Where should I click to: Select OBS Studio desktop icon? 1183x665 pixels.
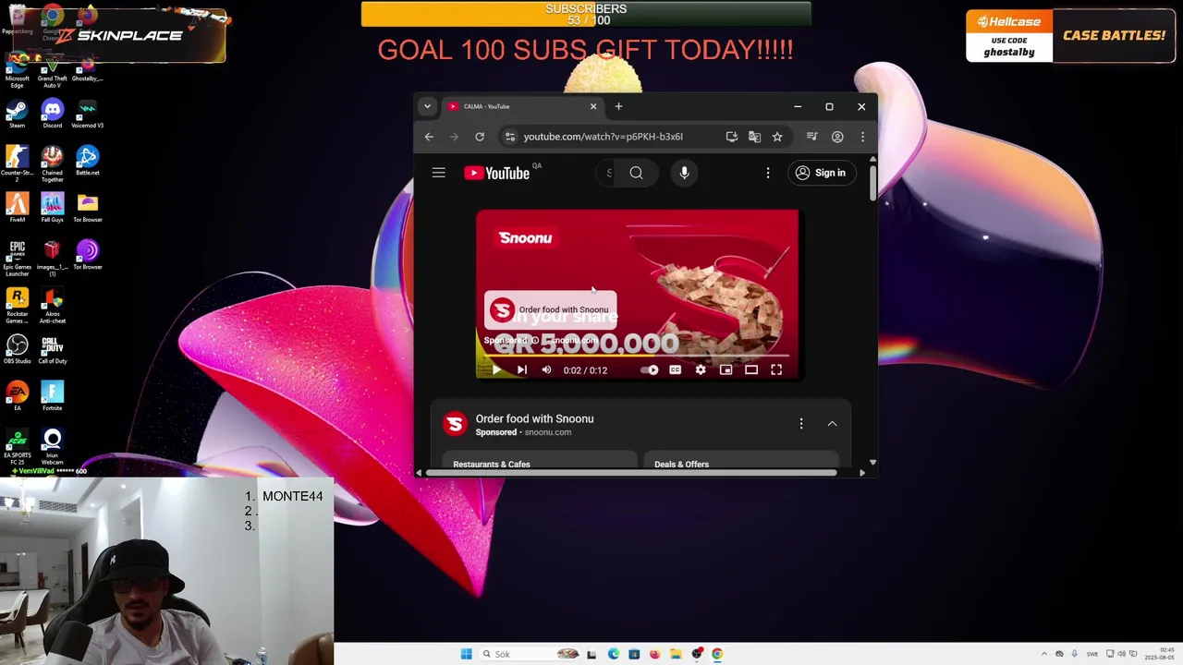(x=17, y=349)
